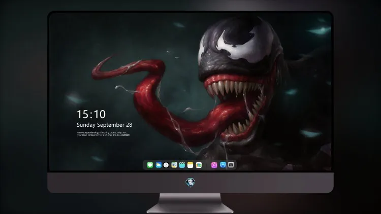Open the gray Camera app in dock

pos(231,165)
